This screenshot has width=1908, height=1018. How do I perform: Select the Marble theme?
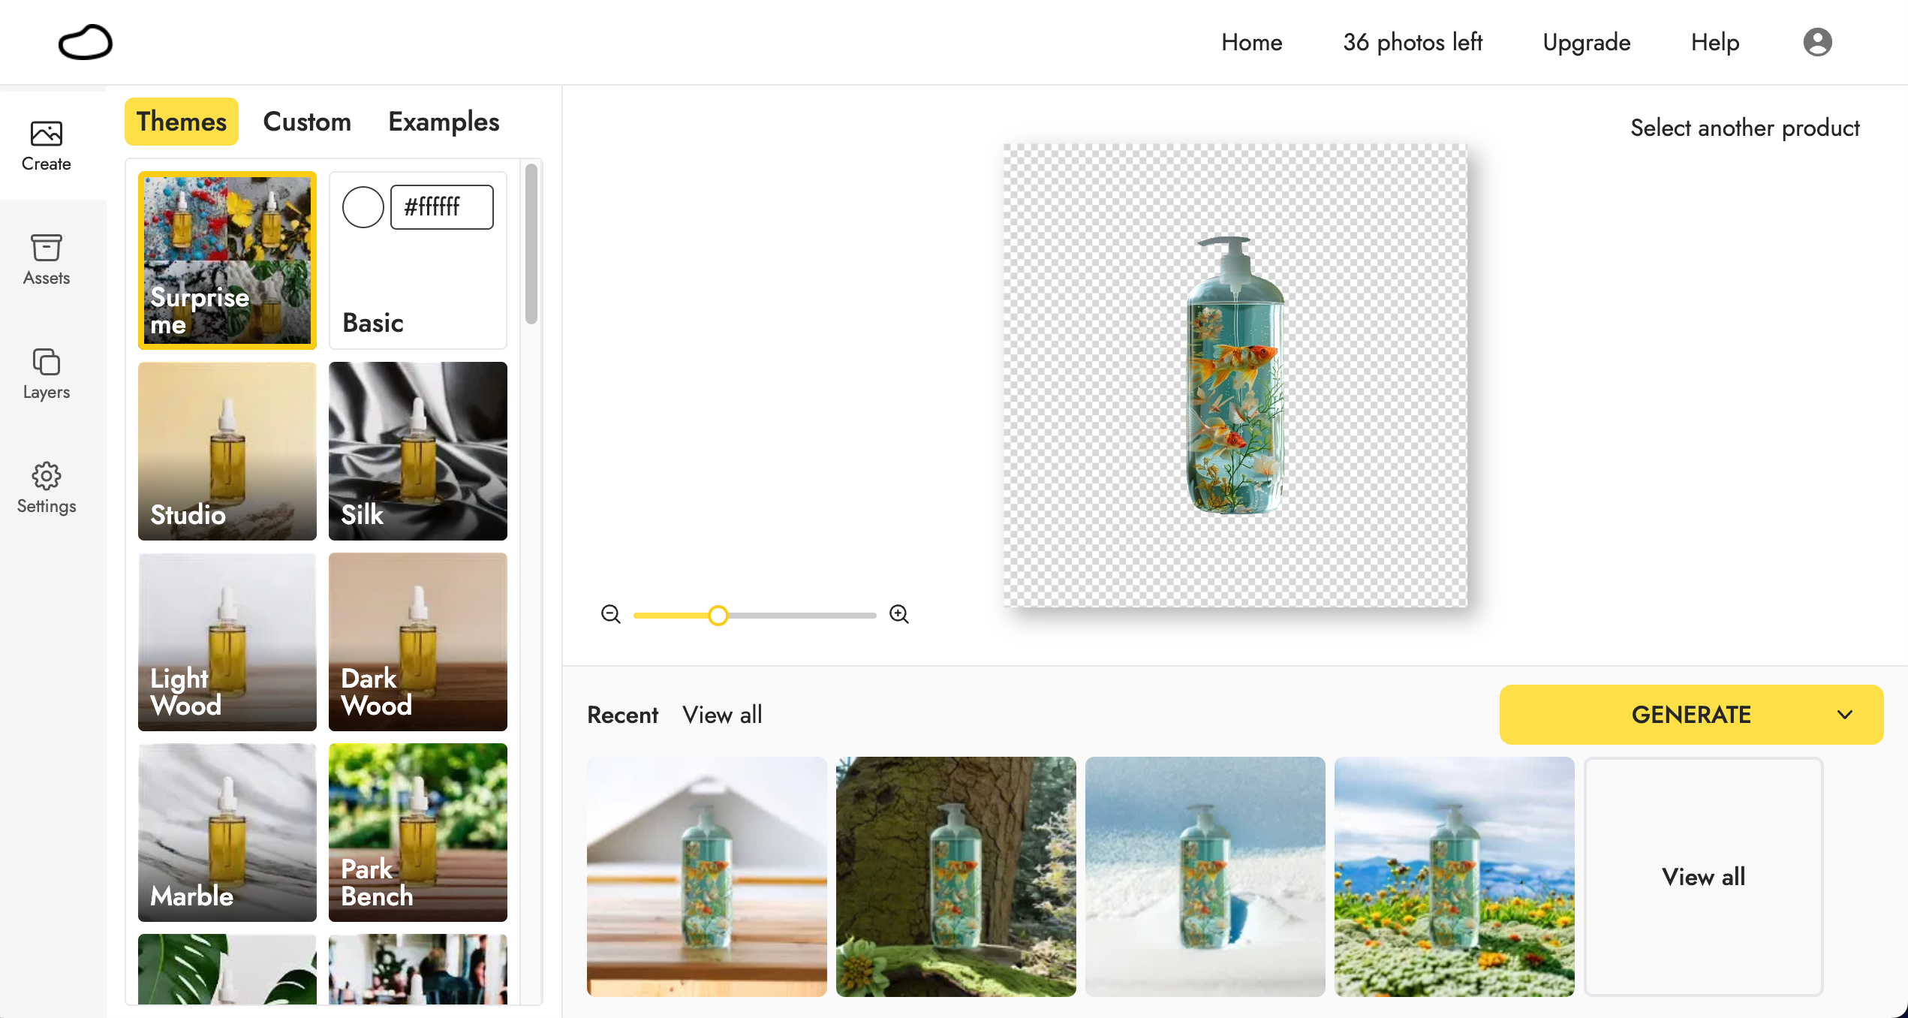[x=227, y=833]
